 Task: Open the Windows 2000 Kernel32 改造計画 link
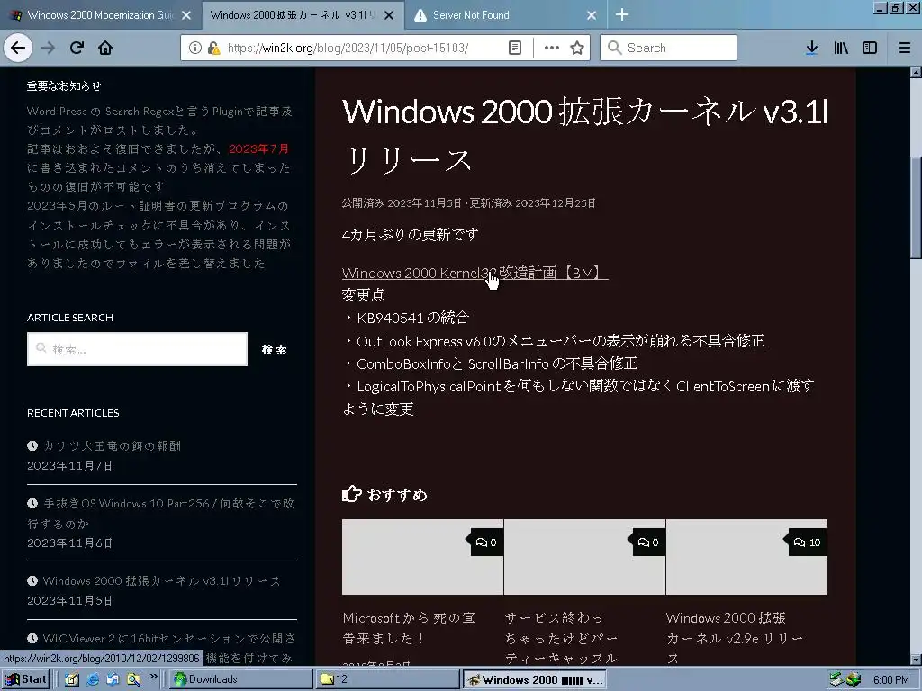[x=475, y=273]
